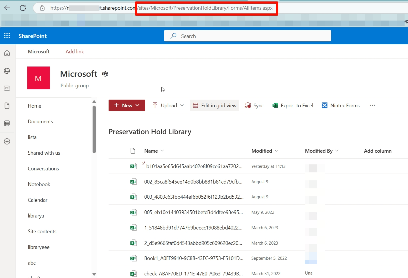Click the Teams icon next to Microsoft title
This screenshot has width=408, height=278.
(x=105, y=74)
